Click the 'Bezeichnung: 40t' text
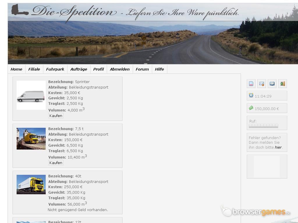 pos(65,176)
